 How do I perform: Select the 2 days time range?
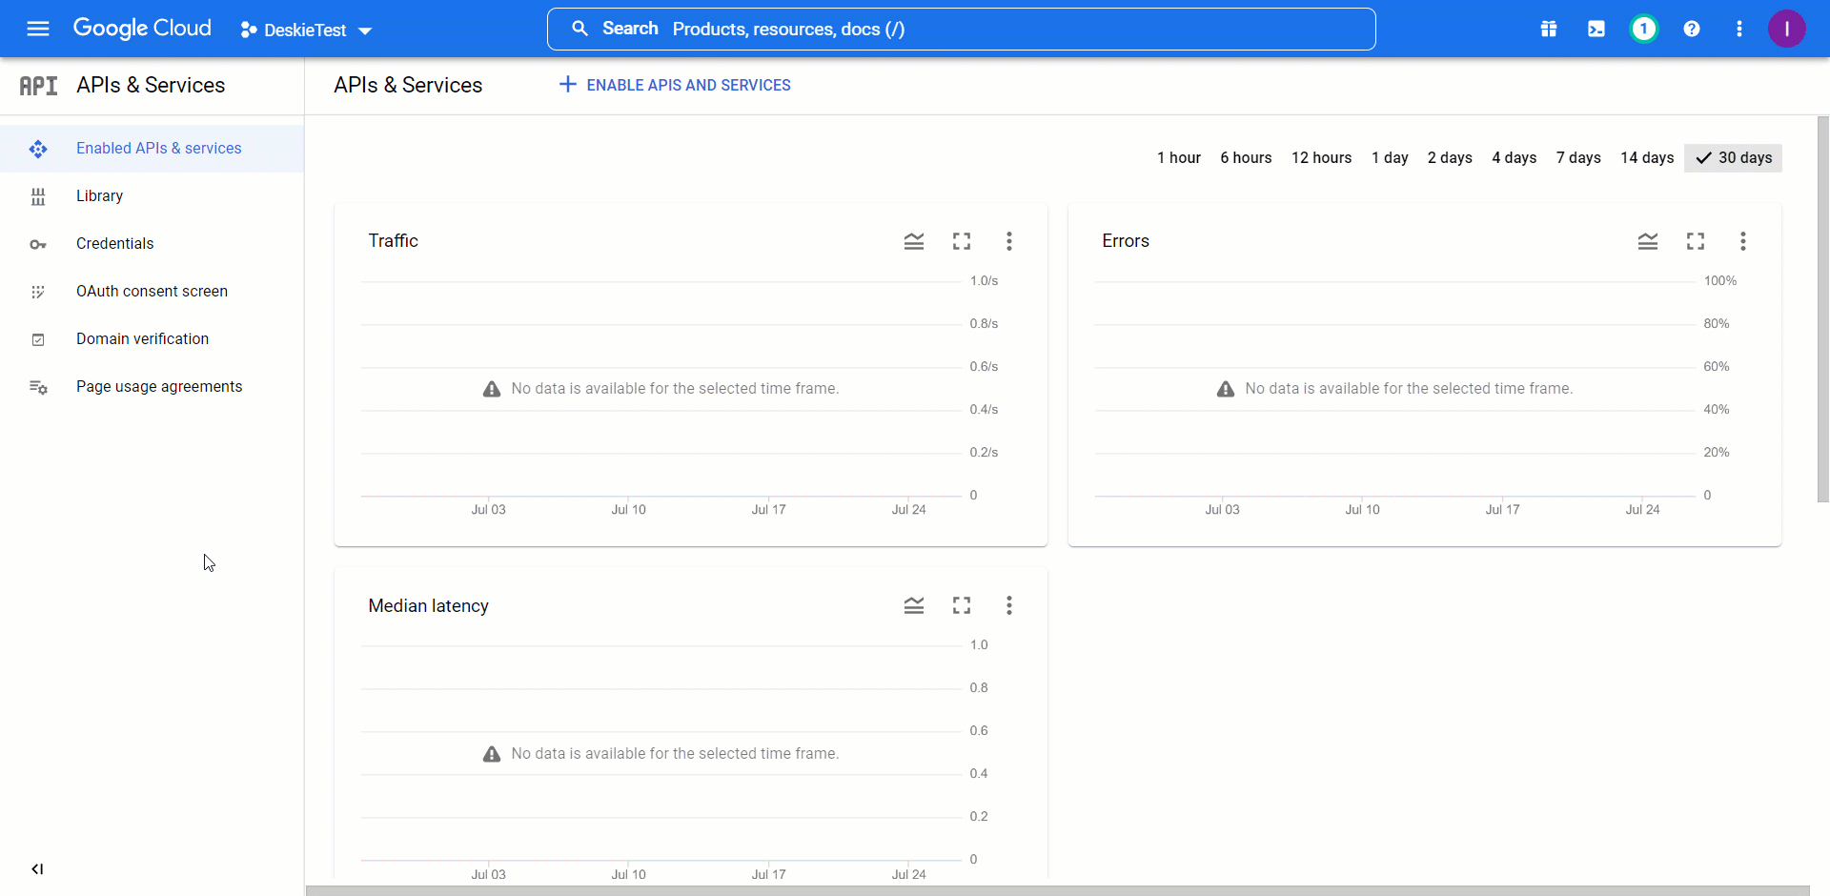point(1450,158)
